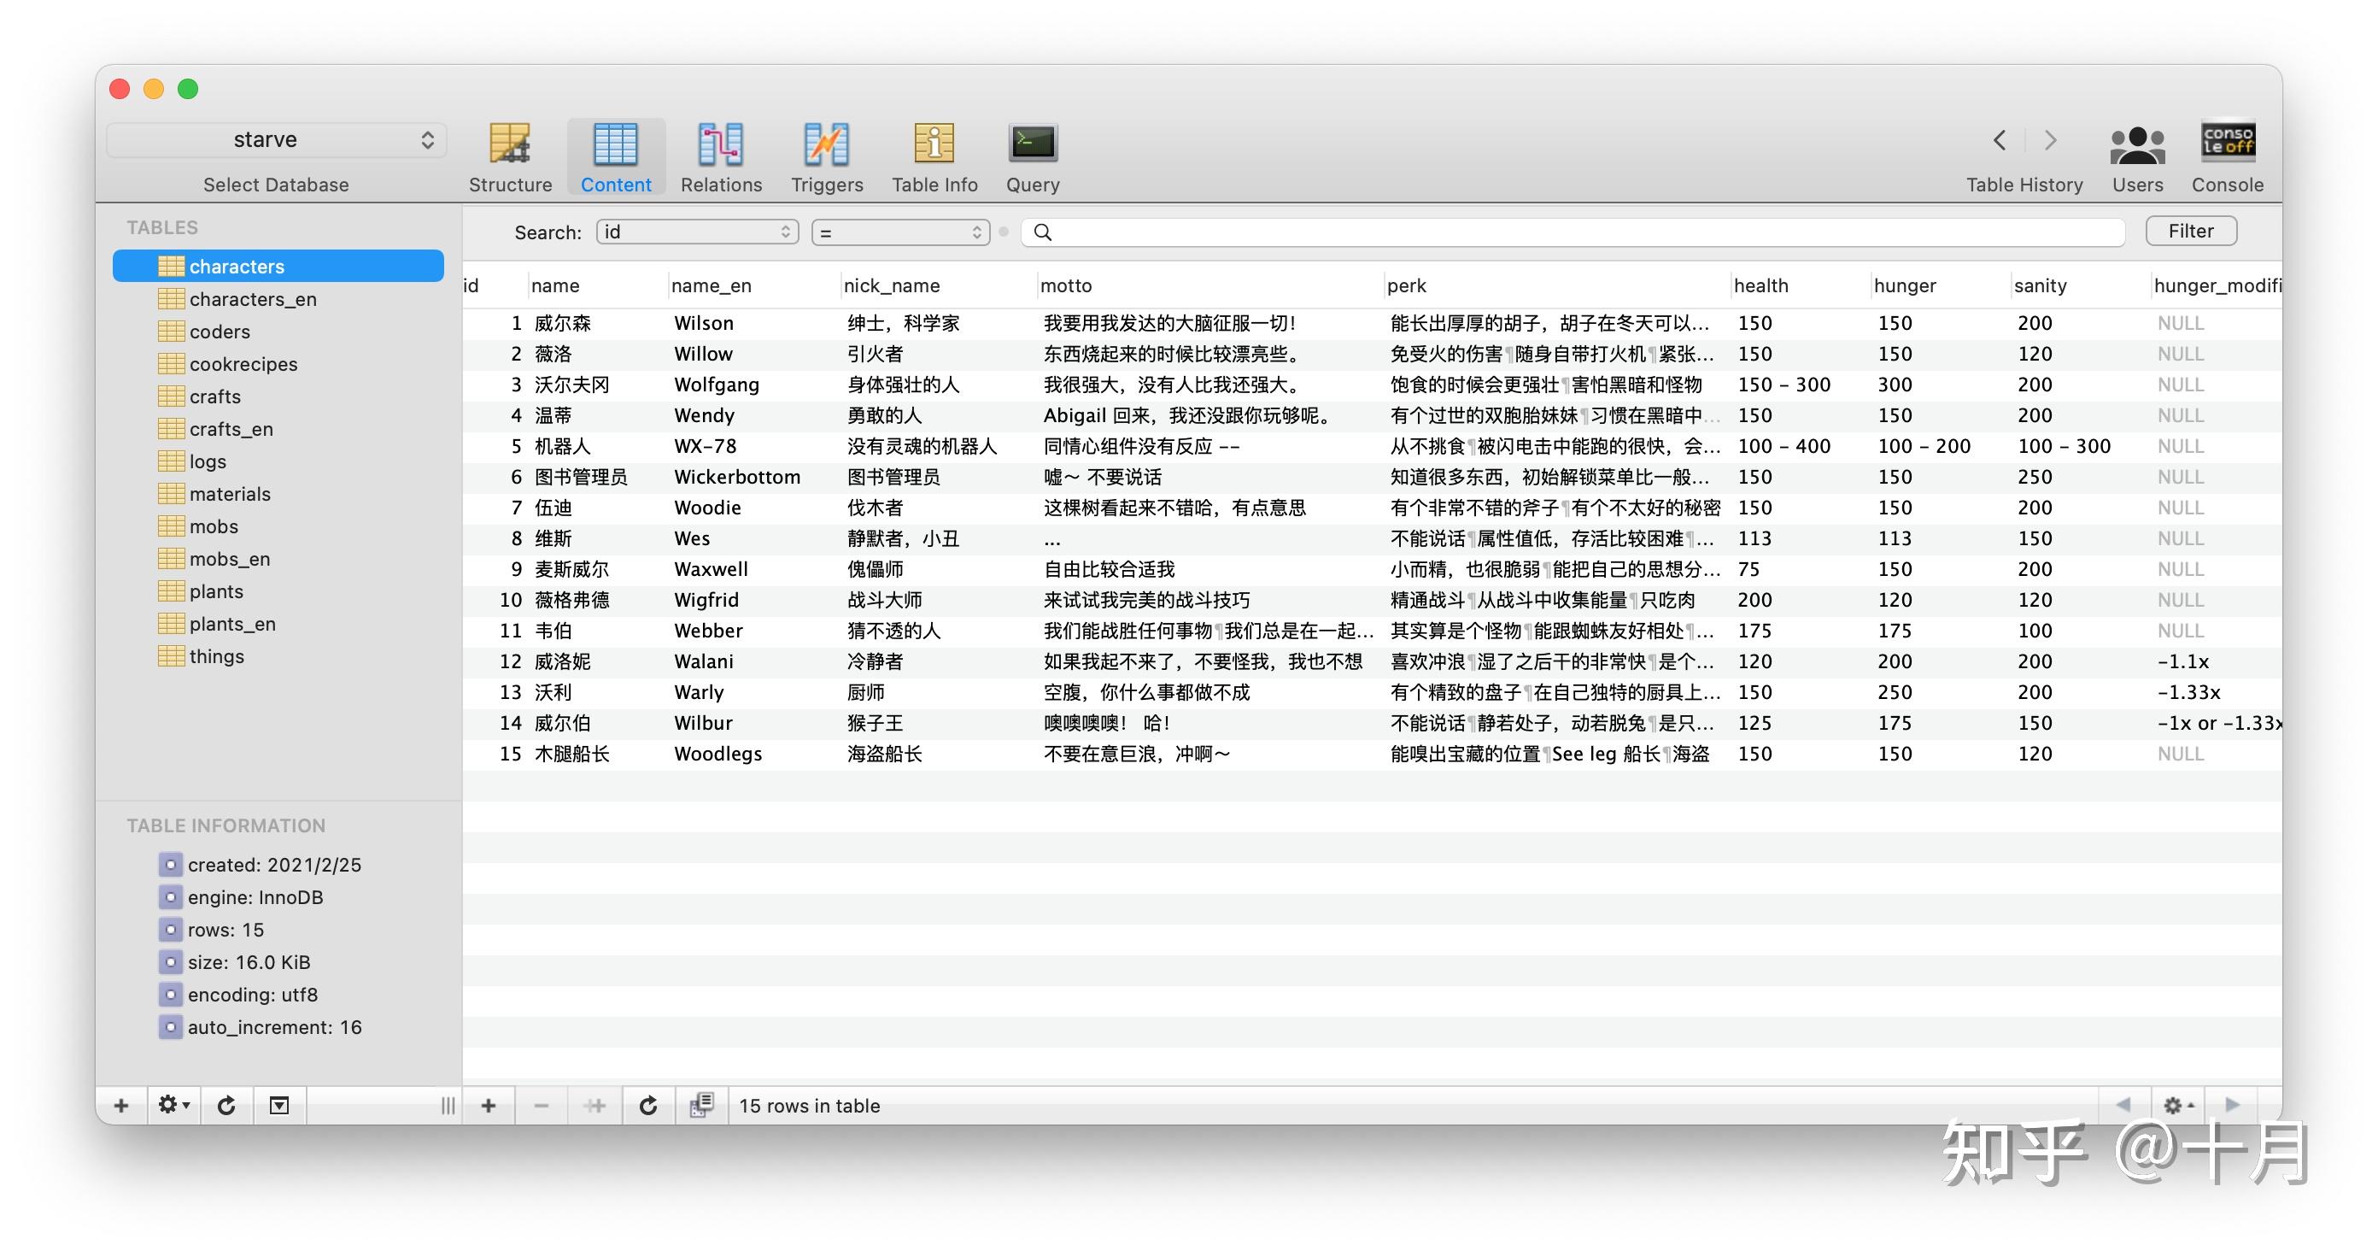Click the remove row minus button

(x=542, y=1105)
